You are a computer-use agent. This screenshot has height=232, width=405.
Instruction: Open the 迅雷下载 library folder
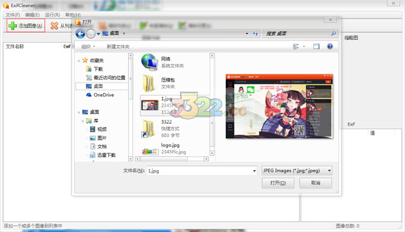tap(102, 155)
